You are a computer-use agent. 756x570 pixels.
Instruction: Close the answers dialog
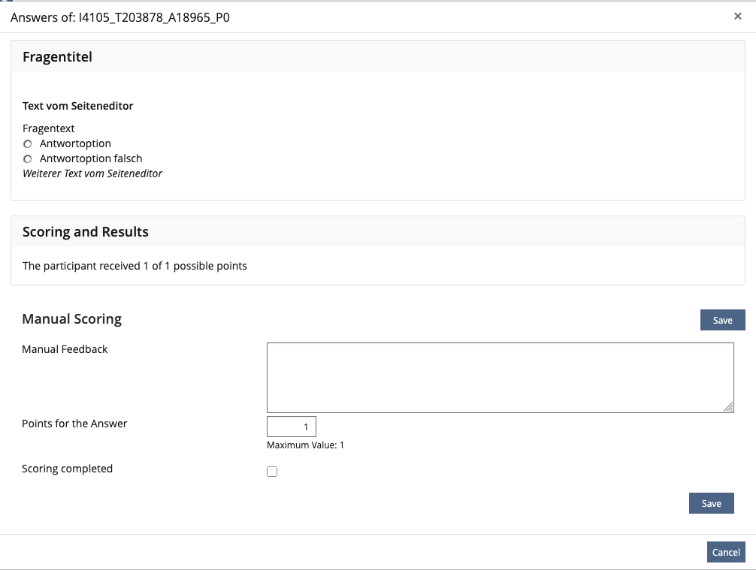click(737, 16)
